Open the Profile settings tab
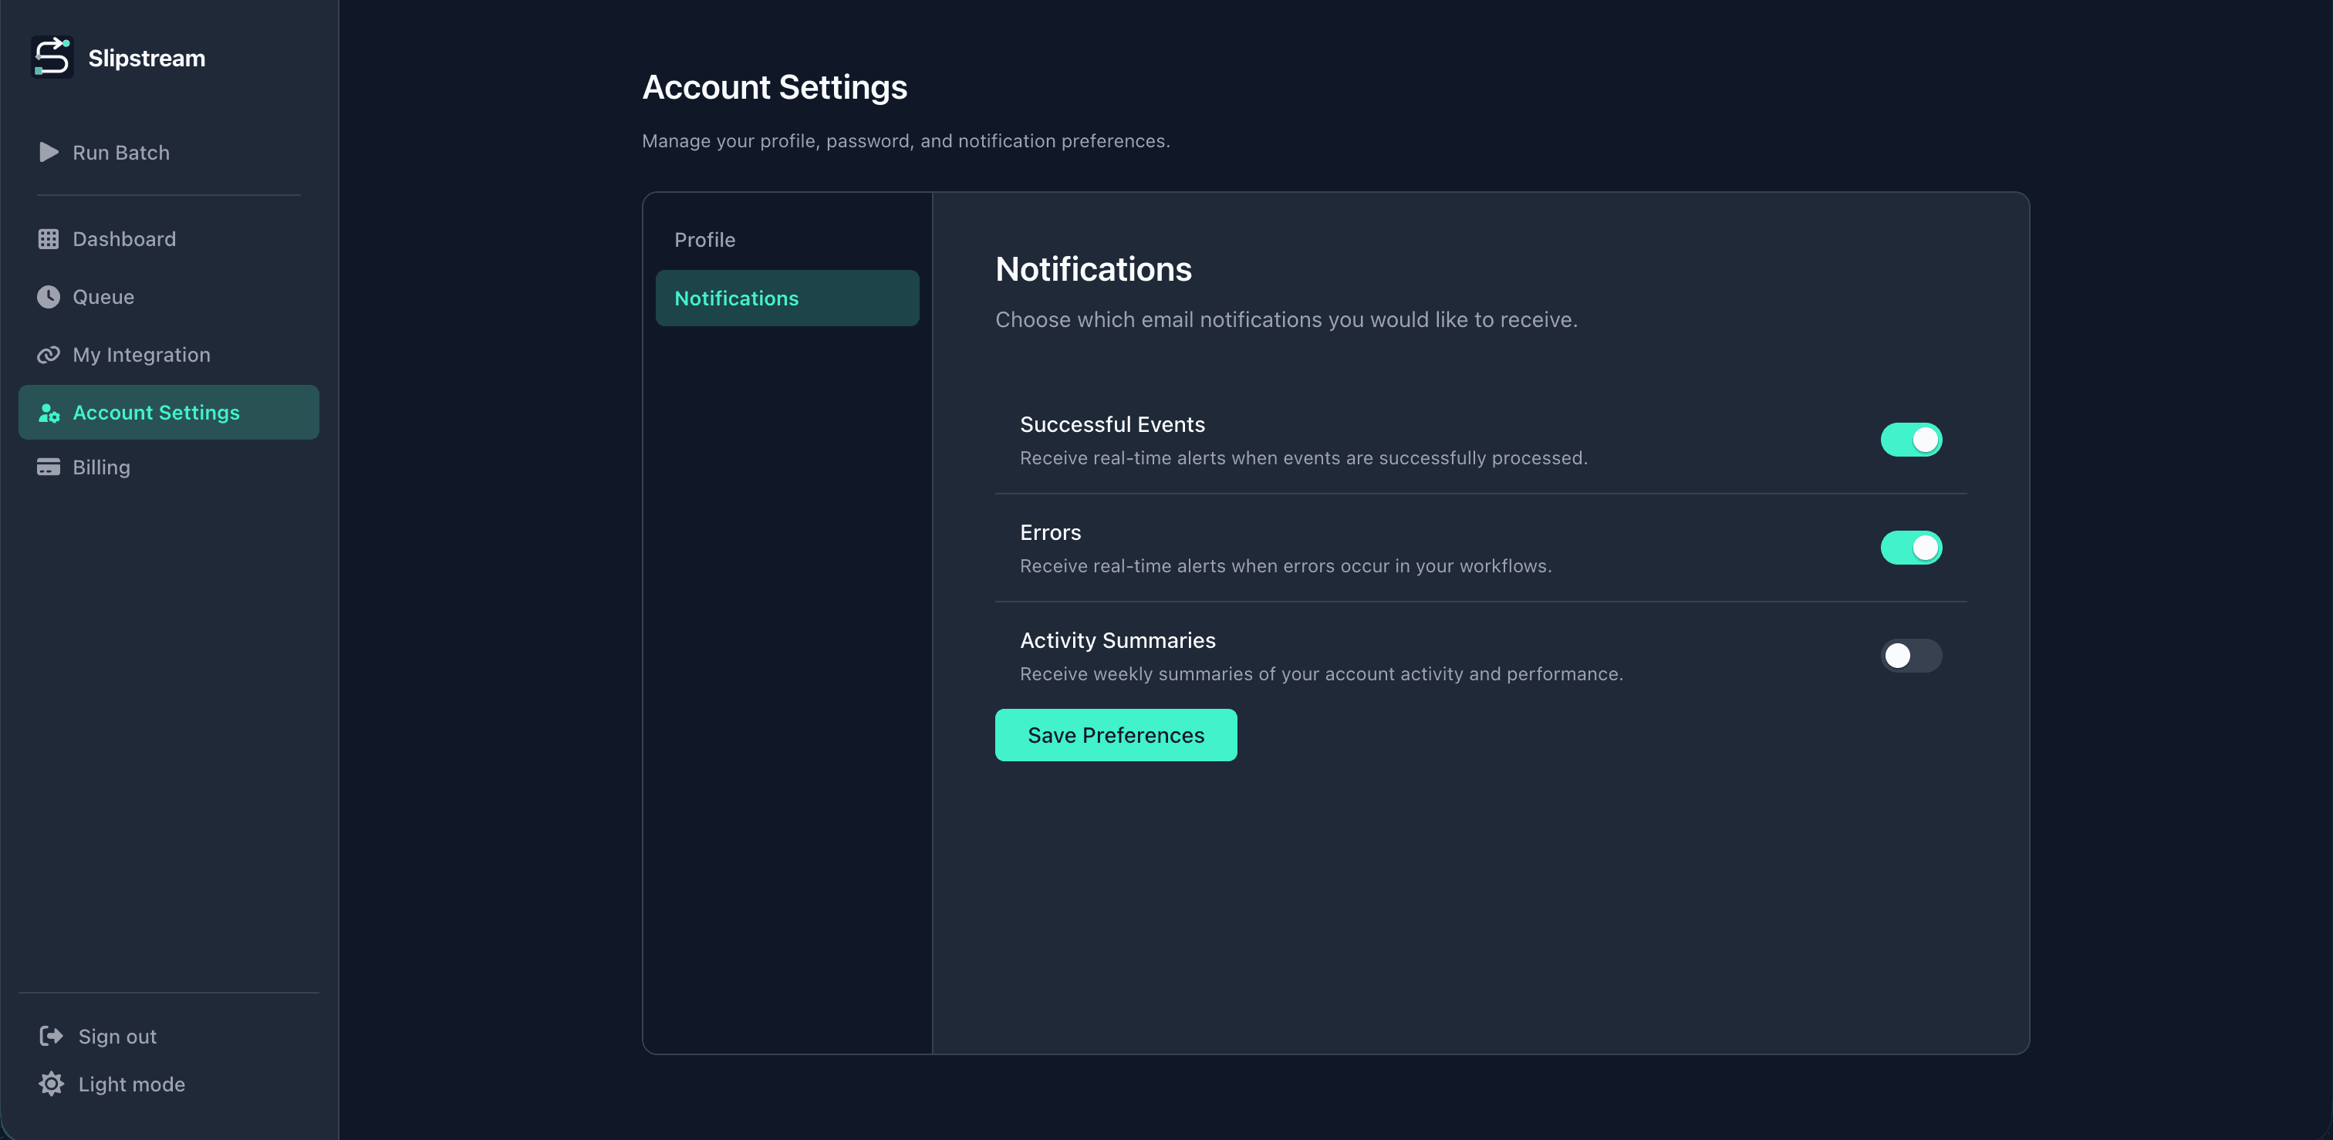This screenshot has width=2333, height=1140. 787,240
